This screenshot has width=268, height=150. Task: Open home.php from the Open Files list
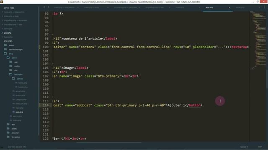[8, 29]
